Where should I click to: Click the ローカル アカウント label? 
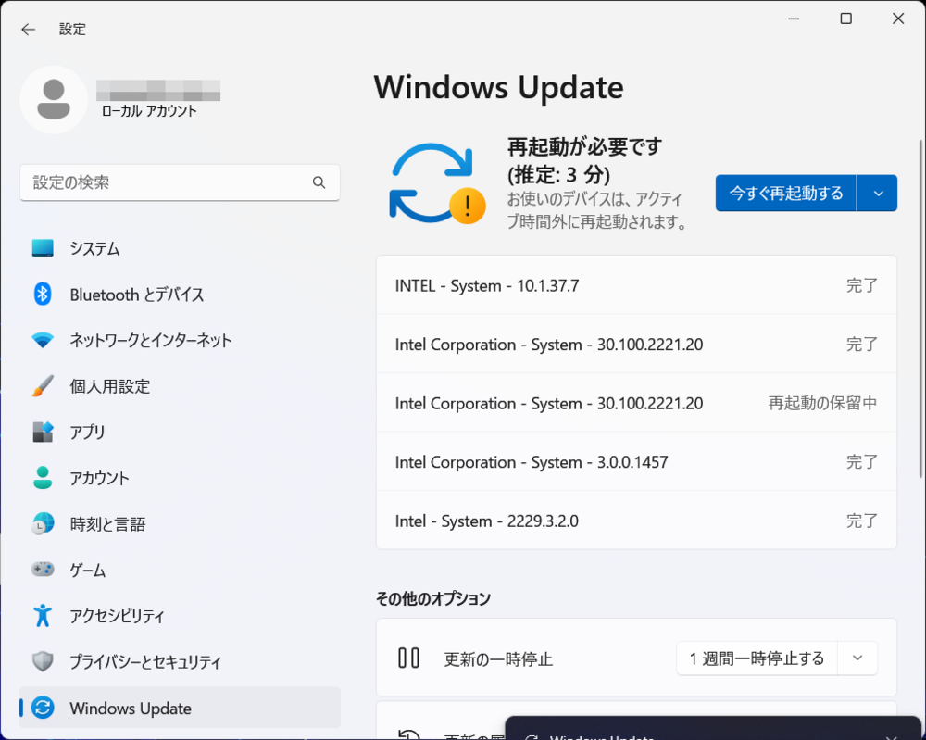pos(149,111)
